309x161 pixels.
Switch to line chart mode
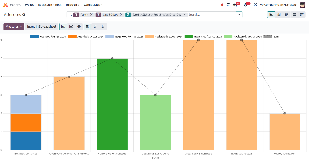[71, 26]
